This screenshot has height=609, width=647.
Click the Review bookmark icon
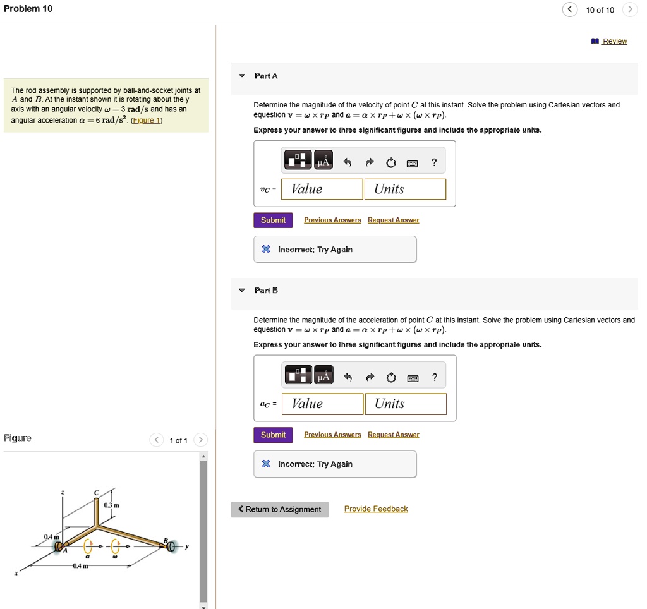(x=595, y=41)
